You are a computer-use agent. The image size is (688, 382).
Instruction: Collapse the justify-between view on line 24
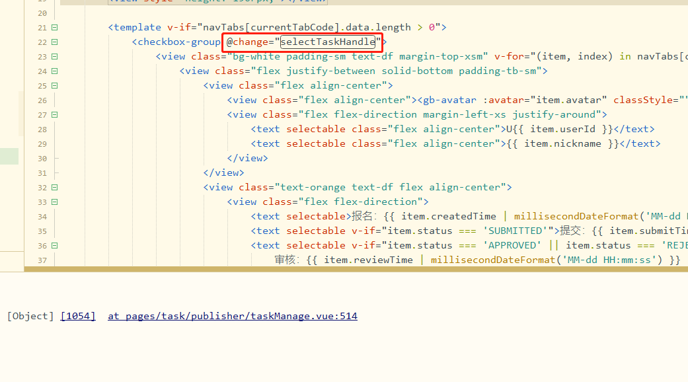(54, 71)
